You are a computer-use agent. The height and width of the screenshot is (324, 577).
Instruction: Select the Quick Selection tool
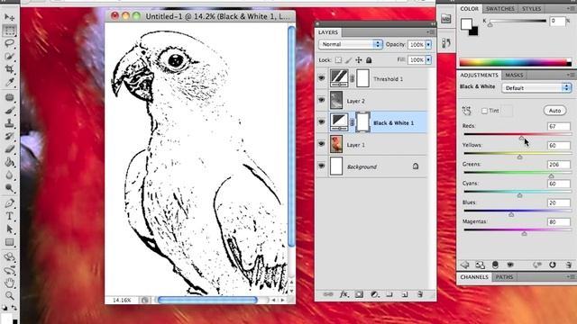coord(10,56)
